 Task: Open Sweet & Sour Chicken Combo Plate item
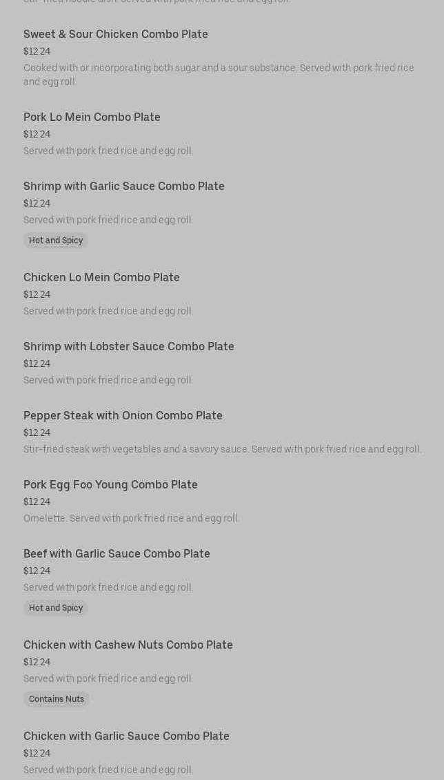116,35
